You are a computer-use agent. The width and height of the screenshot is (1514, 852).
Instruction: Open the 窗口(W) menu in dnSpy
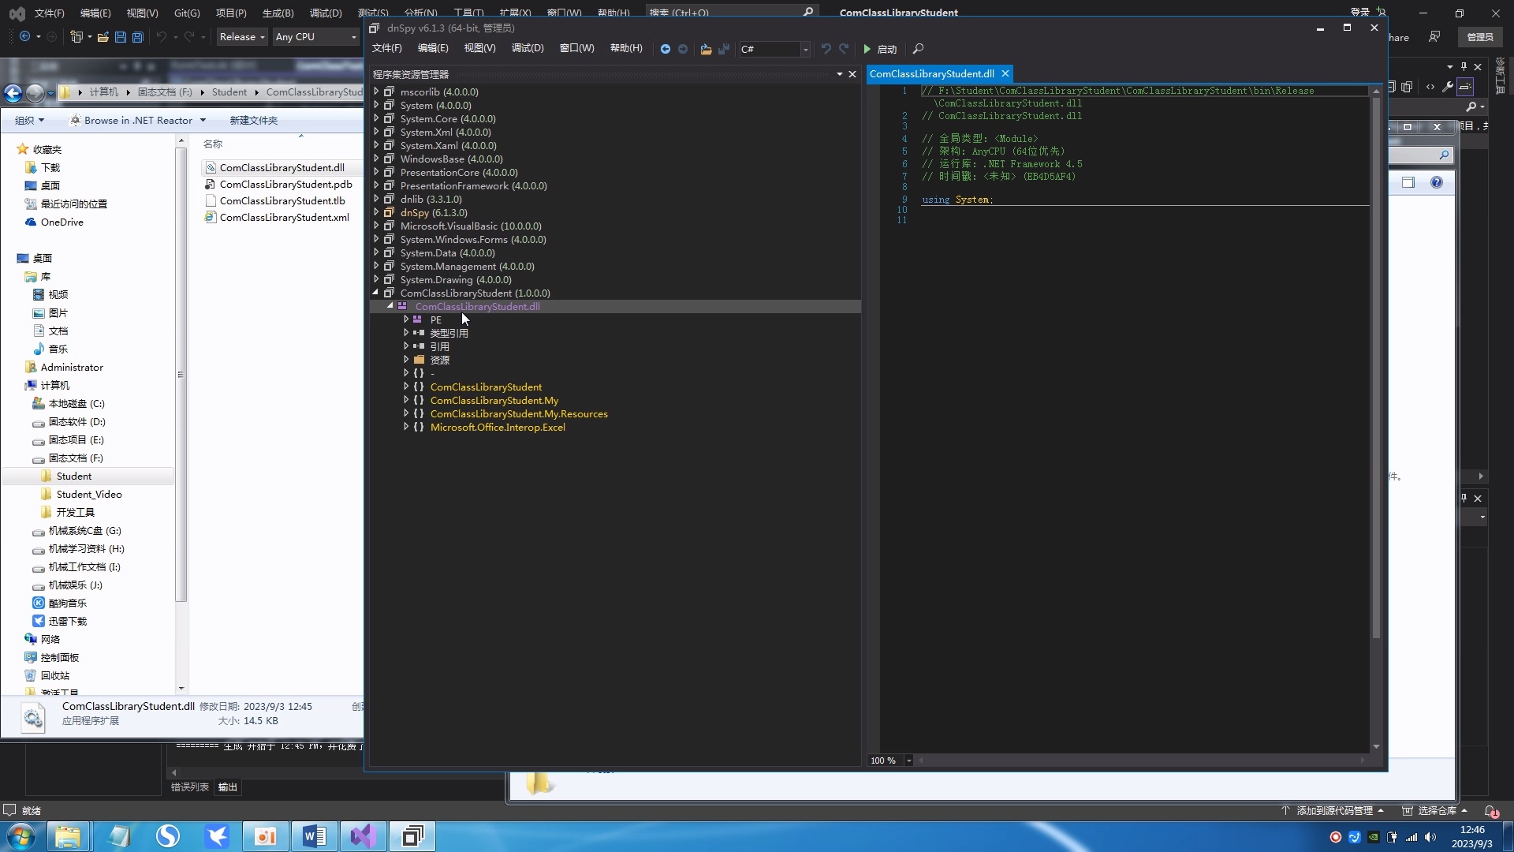[x=576, y=48]
